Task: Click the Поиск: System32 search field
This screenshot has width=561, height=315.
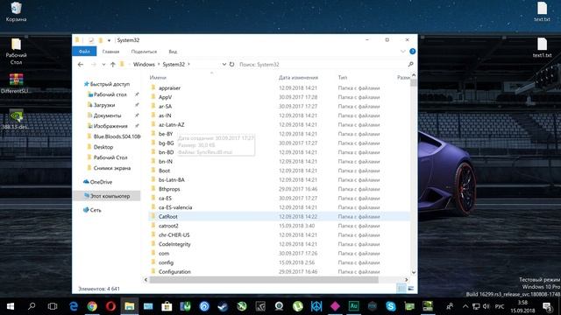Action: coord(322,64)
